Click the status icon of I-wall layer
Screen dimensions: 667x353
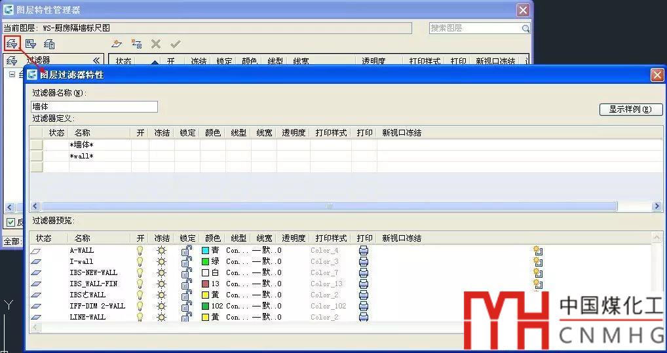(36, 262)
